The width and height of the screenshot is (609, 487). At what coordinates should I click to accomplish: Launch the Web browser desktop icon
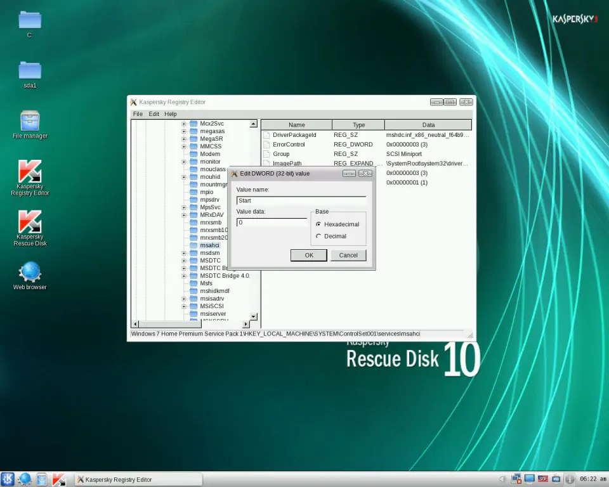pos(30,276)
